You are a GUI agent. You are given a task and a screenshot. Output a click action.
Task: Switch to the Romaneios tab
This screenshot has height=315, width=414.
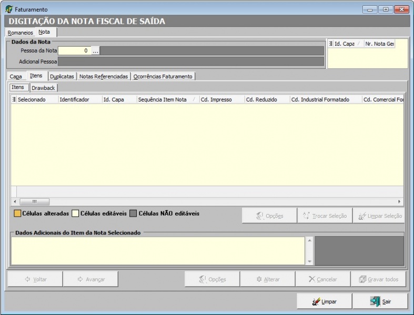[20, 33]
